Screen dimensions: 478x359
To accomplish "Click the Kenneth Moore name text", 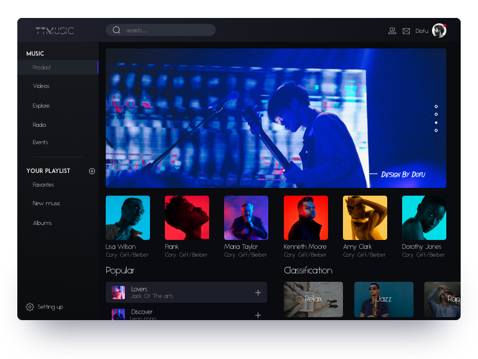I will coord(305,247).
